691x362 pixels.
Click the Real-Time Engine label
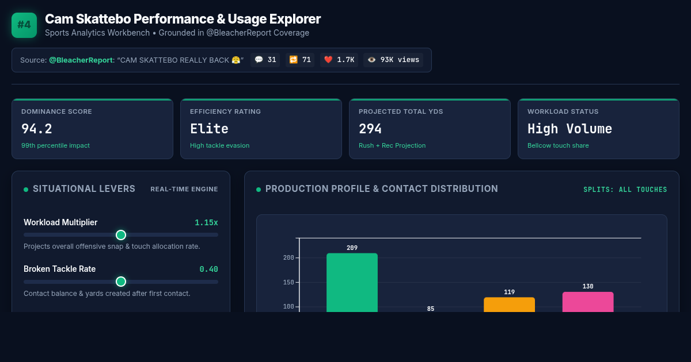tap(184, 189)
